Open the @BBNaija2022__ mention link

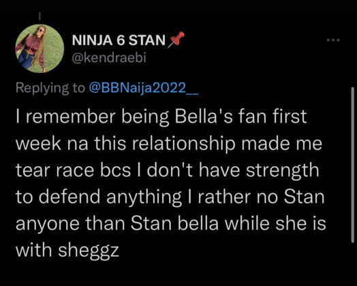144,88
